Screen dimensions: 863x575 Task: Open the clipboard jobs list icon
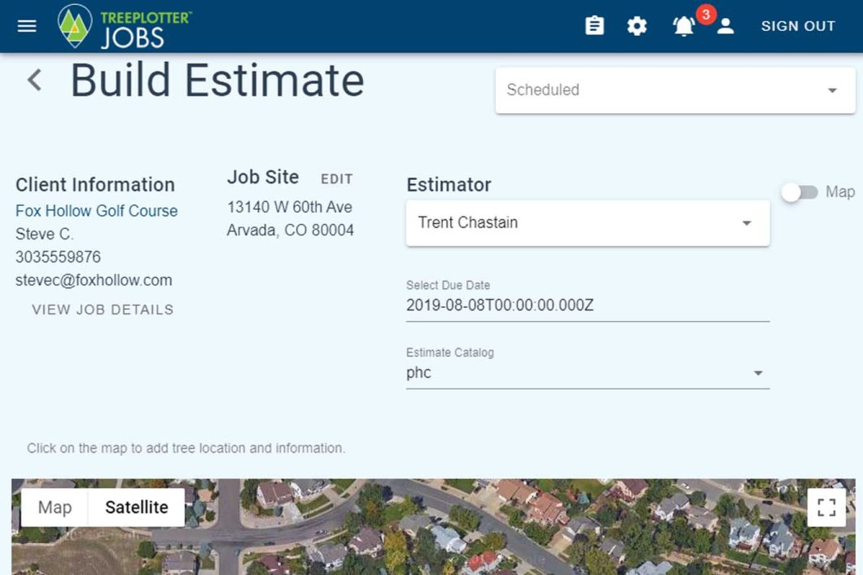594,26
